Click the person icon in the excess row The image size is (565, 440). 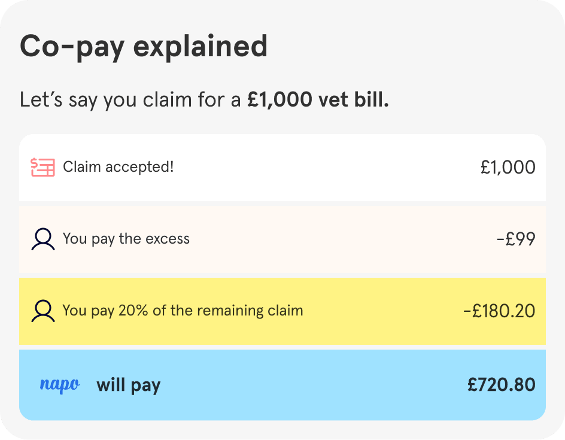[42, 239]
